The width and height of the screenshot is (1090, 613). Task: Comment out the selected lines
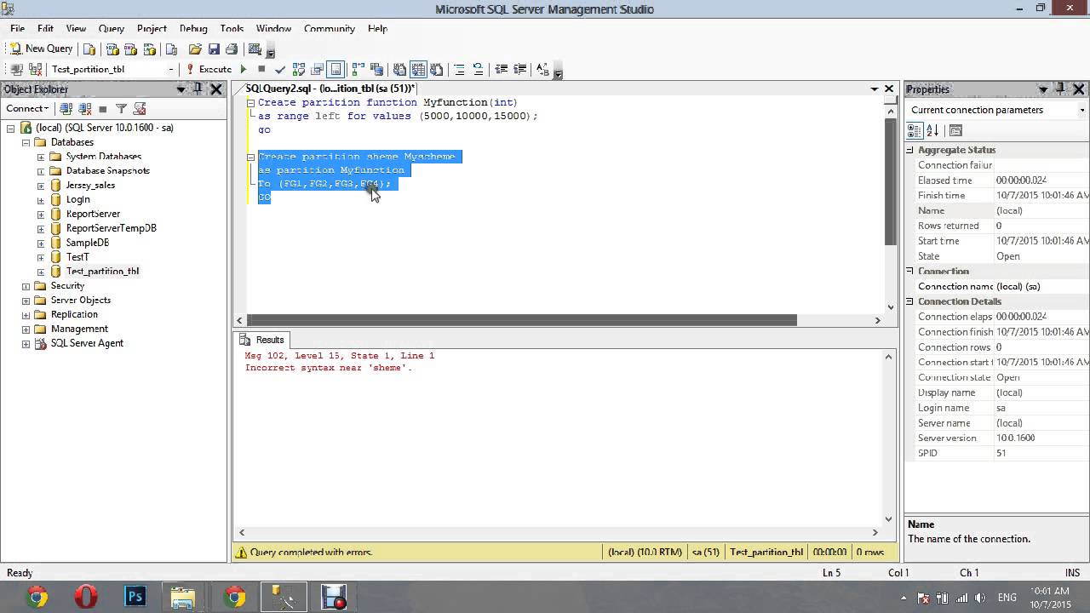click(x=459, y=69)
